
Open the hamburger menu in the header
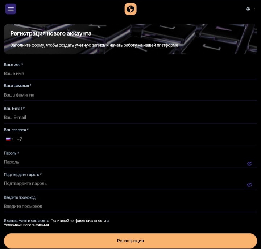[11, 9]
